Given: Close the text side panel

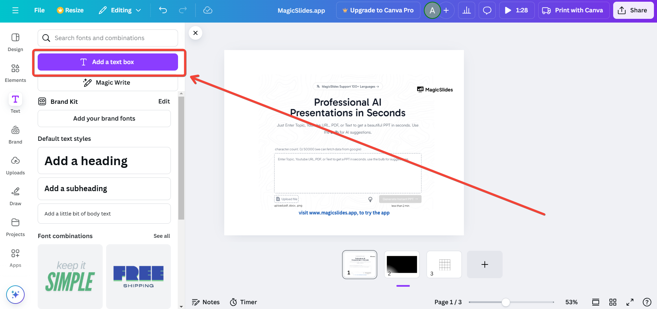Looking at the screenshot, I should 195,33.
